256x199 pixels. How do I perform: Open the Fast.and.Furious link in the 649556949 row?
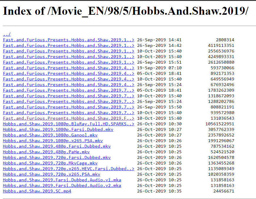[69, 79]
